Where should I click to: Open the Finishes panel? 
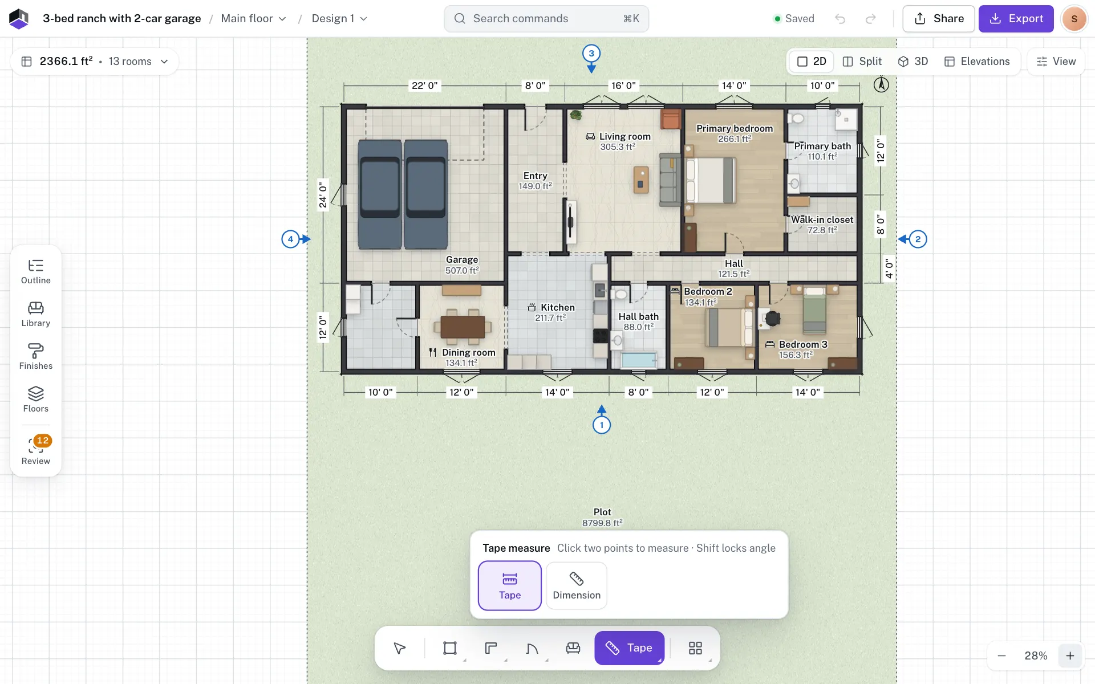(36, 357)
